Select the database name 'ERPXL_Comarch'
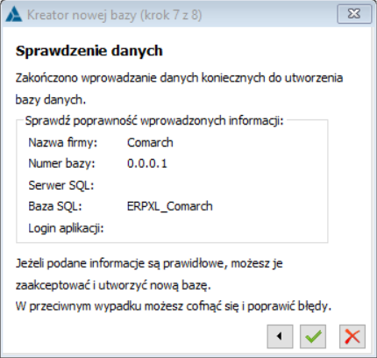 point(170,206)
